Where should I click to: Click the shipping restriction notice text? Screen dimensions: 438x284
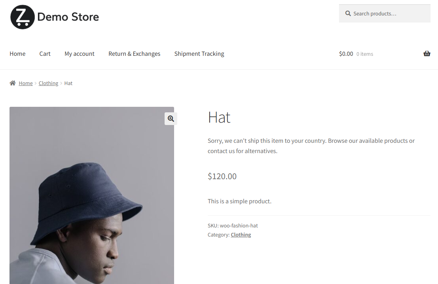point(311,146)
